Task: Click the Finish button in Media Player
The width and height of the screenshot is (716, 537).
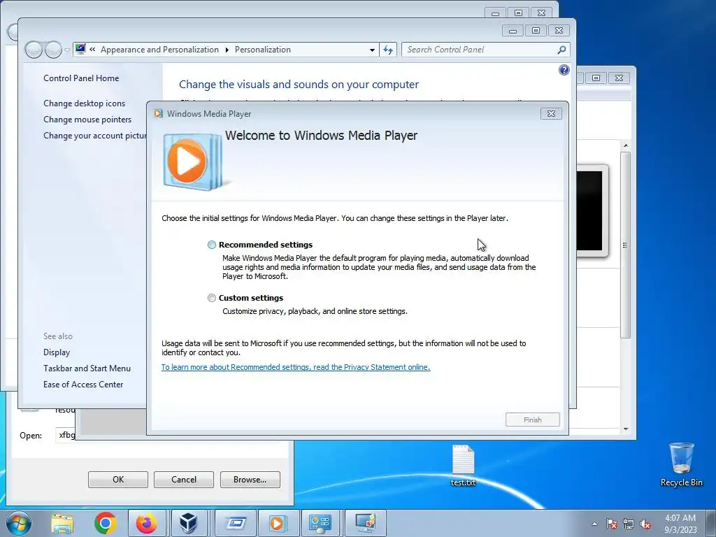Action: point(532,420)
